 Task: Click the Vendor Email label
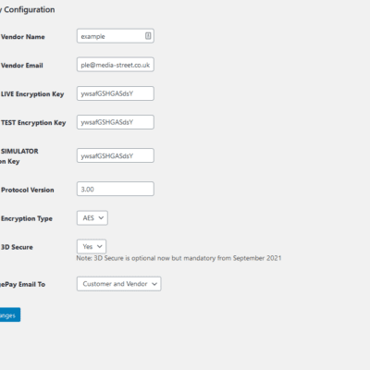click(x=22, y=66)
